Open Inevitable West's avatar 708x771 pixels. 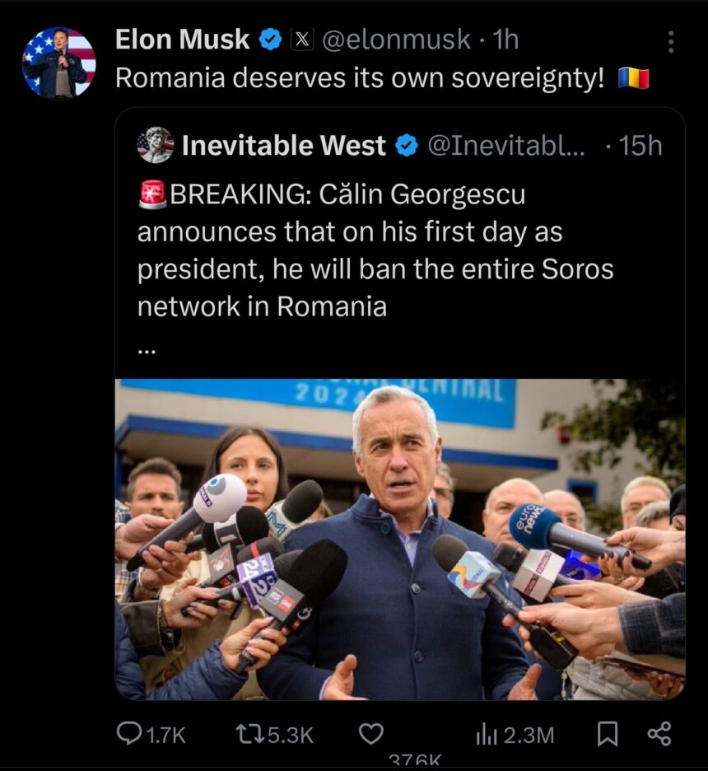[156, 145]
